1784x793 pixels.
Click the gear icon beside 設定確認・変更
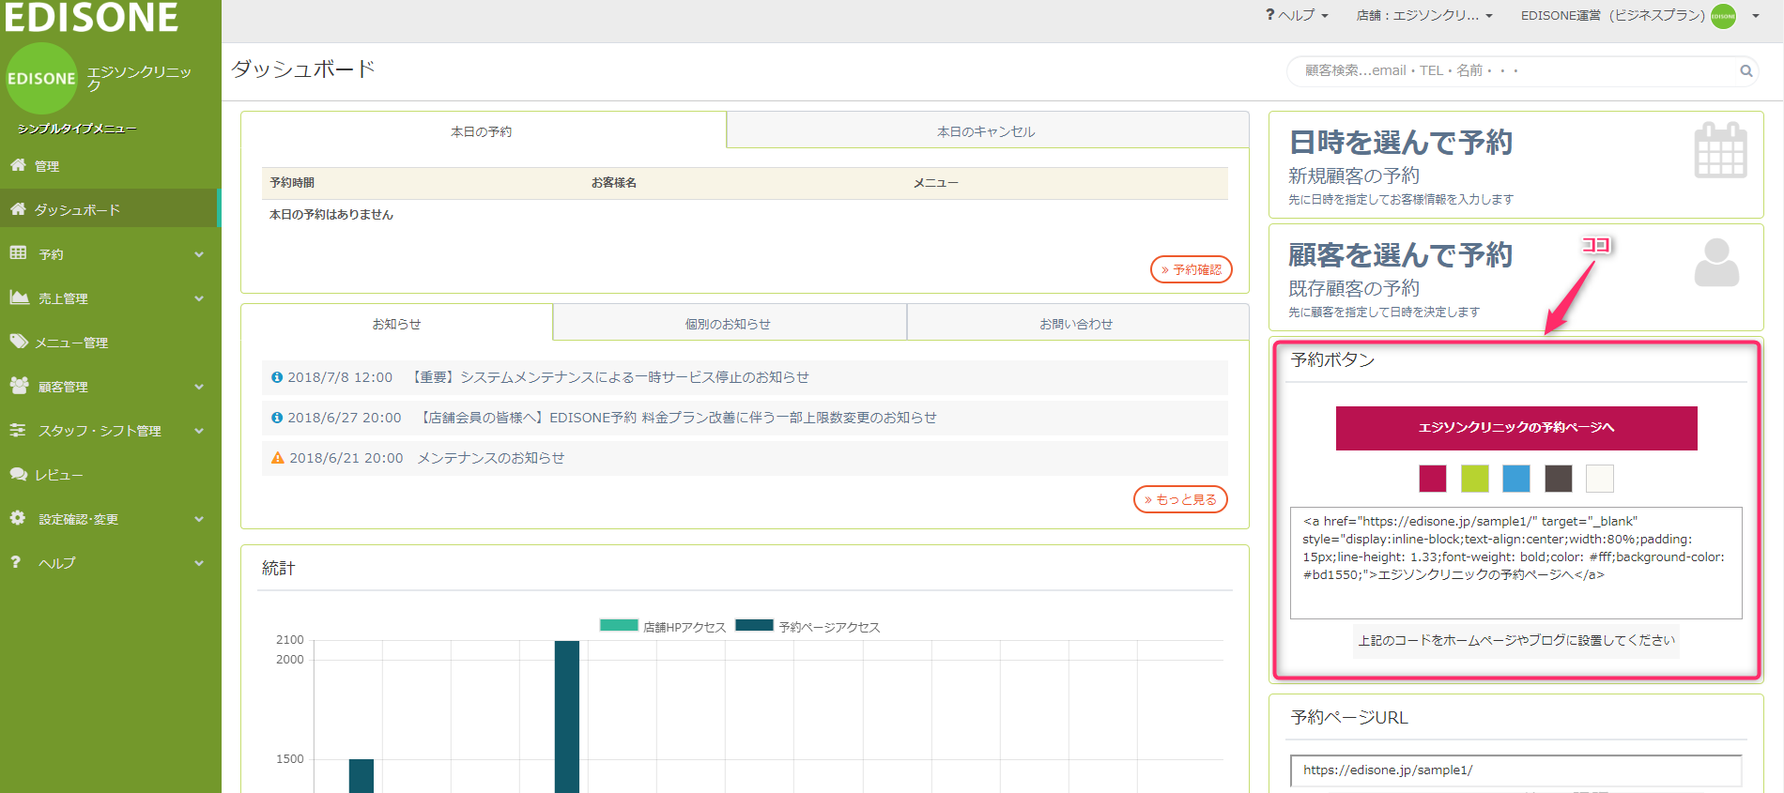click(18, 518)
